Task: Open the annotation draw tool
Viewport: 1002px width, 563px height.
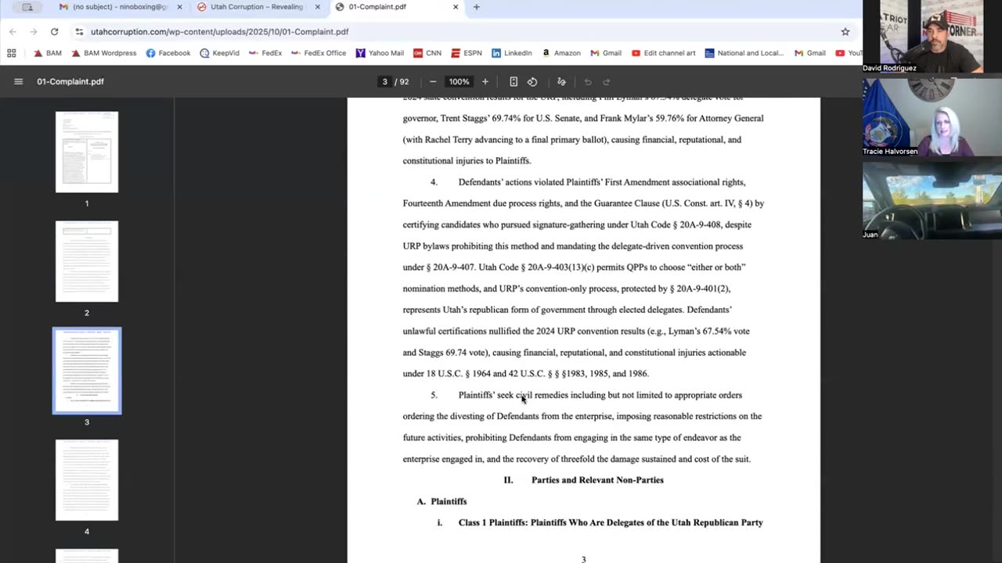Action: click(x=561, y=81)
